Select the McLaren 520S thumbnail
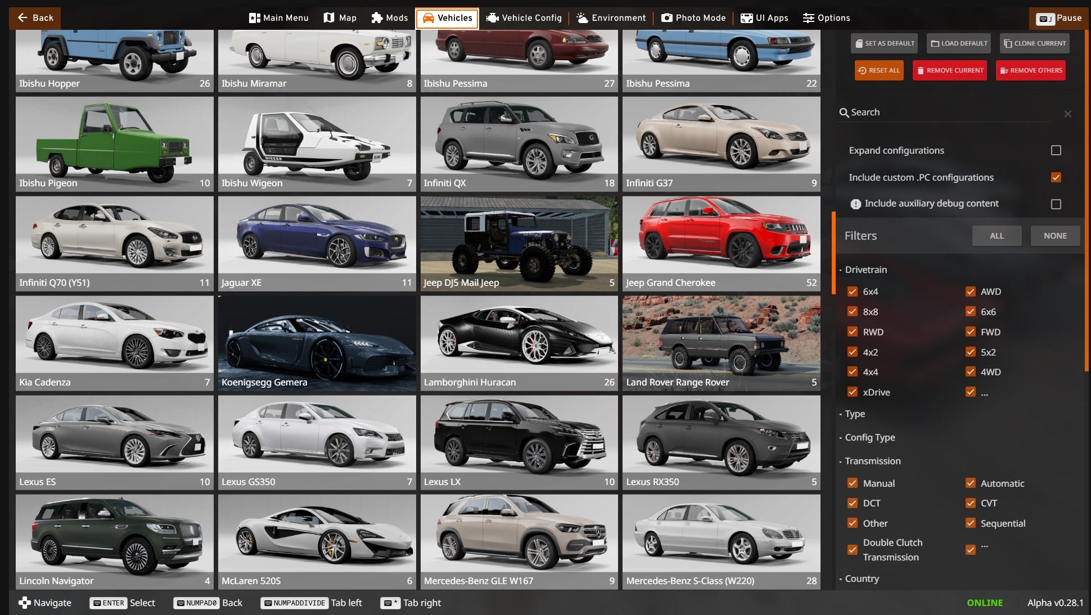This screenshot has width=1091, height=615. [317, 541]
